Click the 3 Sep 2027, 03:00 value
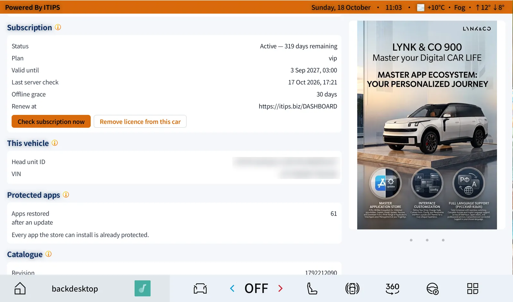Image resolution: width=513 pixels, height=302 pixels. 314,70
